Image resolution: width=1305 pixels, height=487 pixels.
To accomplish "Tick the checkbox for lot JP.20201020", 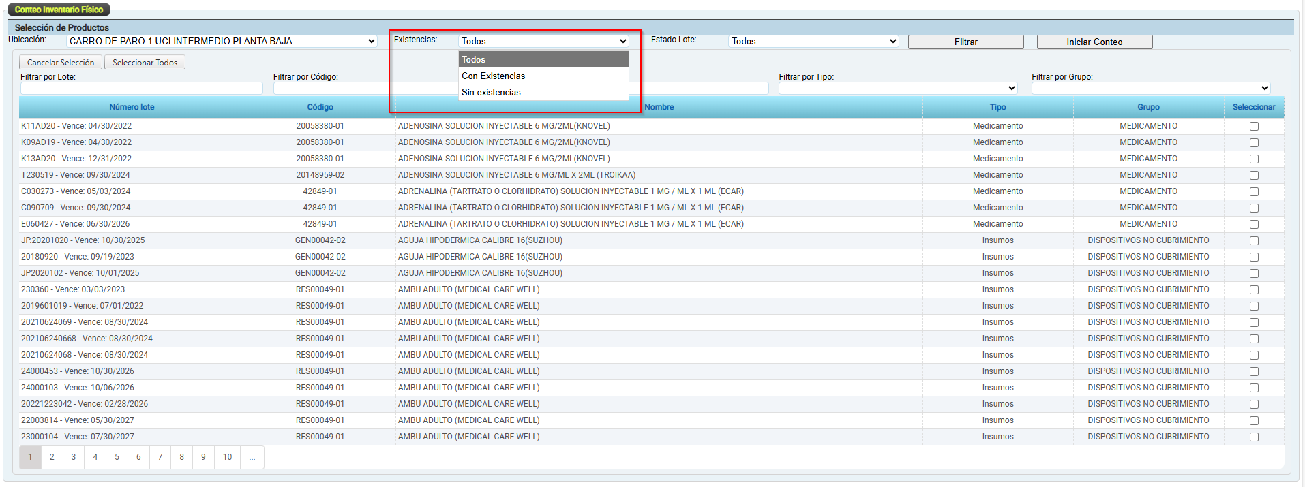I will click(x=1254, y=241).
